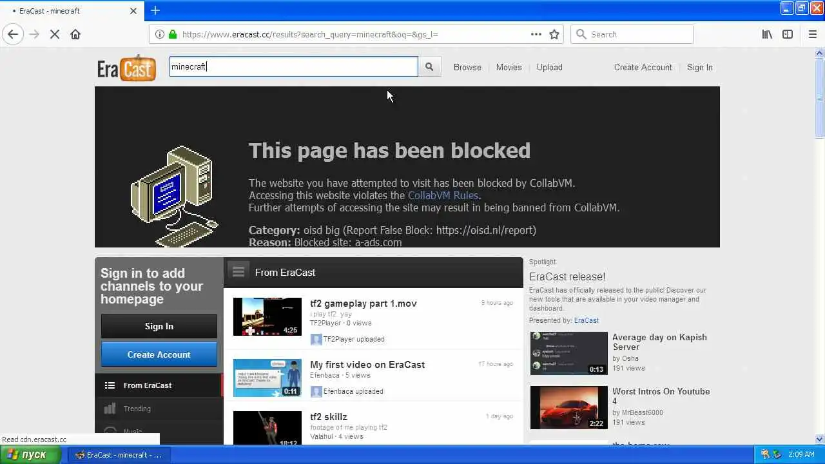Screen dimensions: 825x464
Task: Open Worst Intros On Youtube 4 title
Action: click(x=661, y=396)
